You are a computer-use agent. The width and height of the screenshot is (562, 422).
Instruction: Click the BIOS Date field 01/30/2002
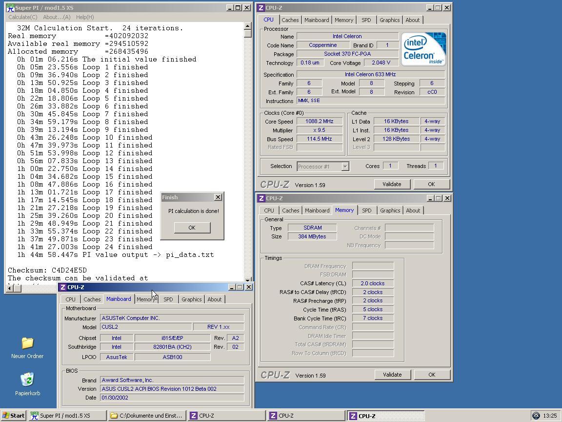(172, 398)
